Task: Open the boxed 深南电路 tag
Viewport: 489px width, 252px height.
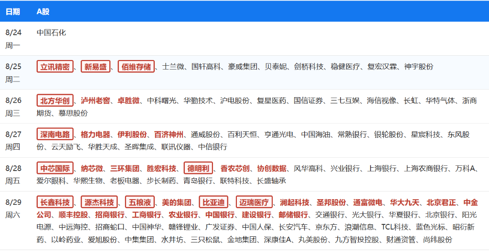Action: [x=55, y=134]
